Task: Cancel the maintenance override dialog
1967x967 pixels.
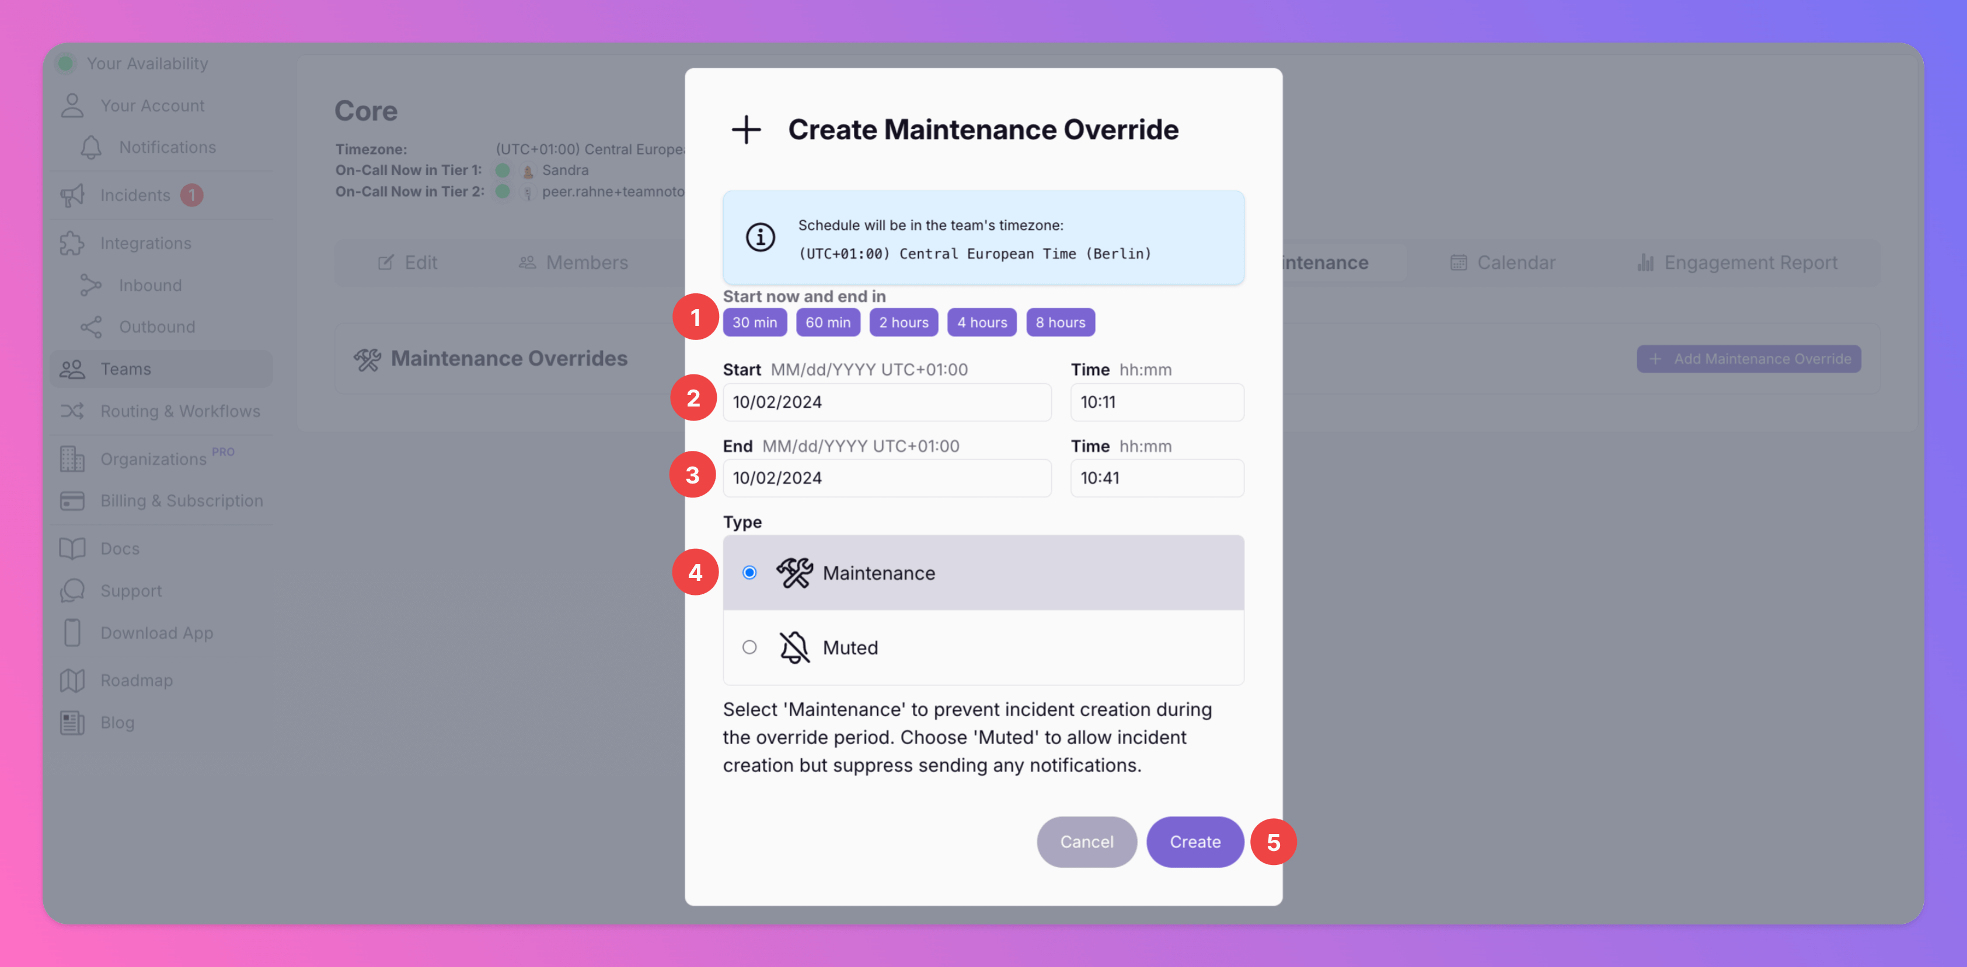Action: (x=1086, y=842)
